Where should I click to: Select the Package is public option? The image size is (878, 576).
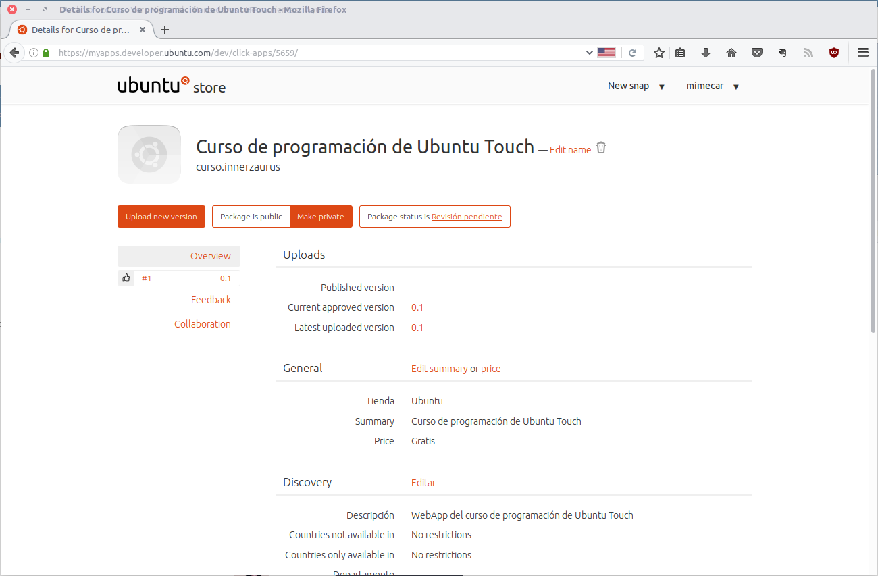[x=251, y=217]
